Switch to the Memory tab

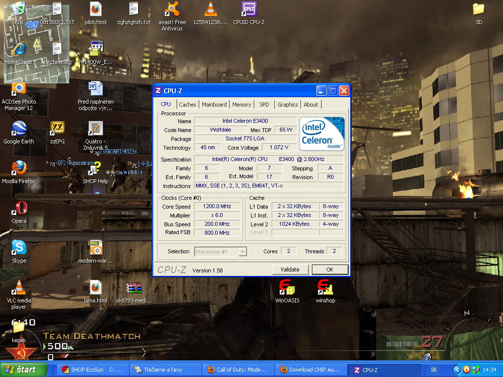(242, 105)
